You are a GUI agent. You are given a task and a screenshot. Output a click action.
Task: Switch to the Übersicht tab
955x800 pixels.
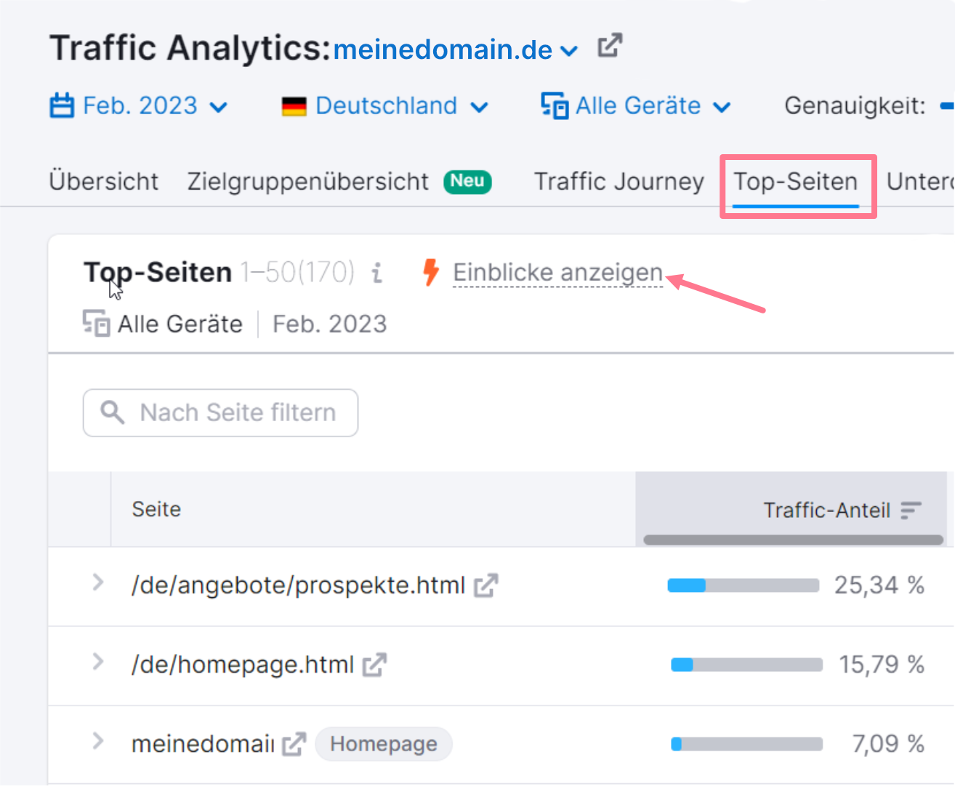click(x=104, y=181)
